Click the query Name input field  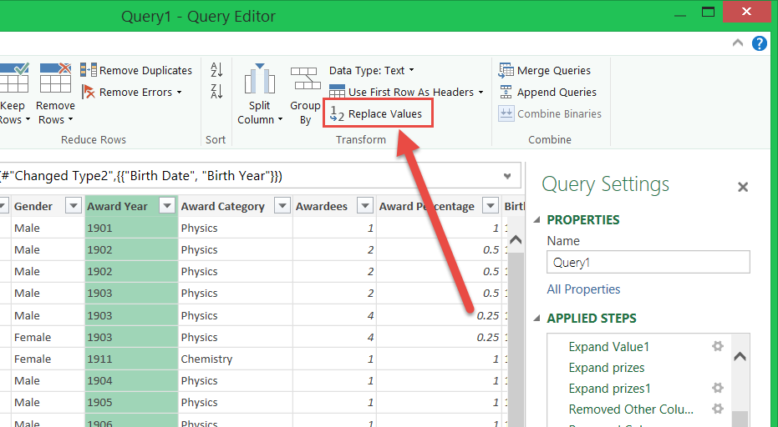point(648,262)
